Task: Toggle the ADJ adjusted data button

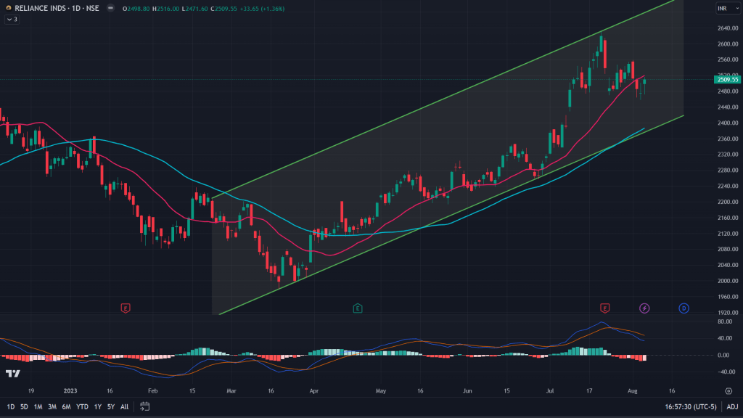Action: tap(732, 407)
